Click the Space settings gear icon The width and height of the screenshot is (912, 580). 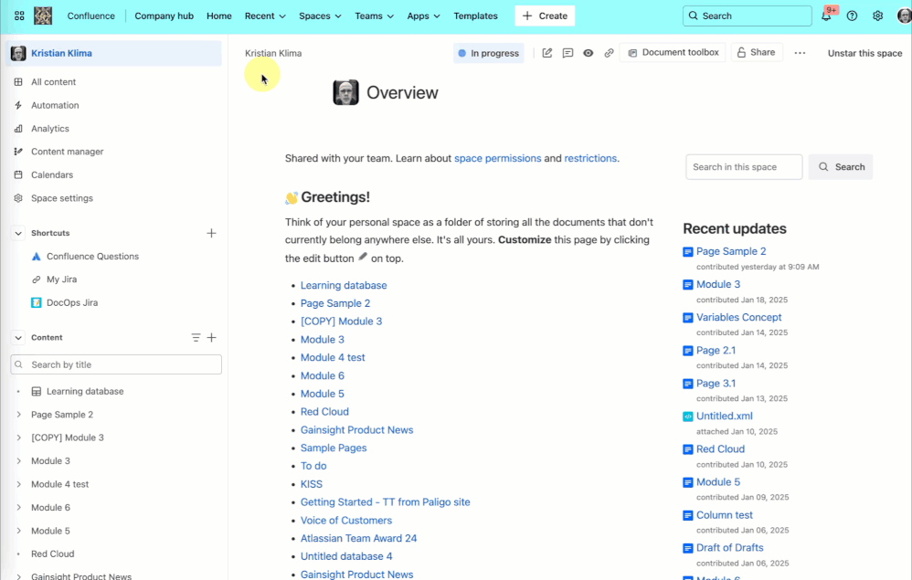coord(18,198)
